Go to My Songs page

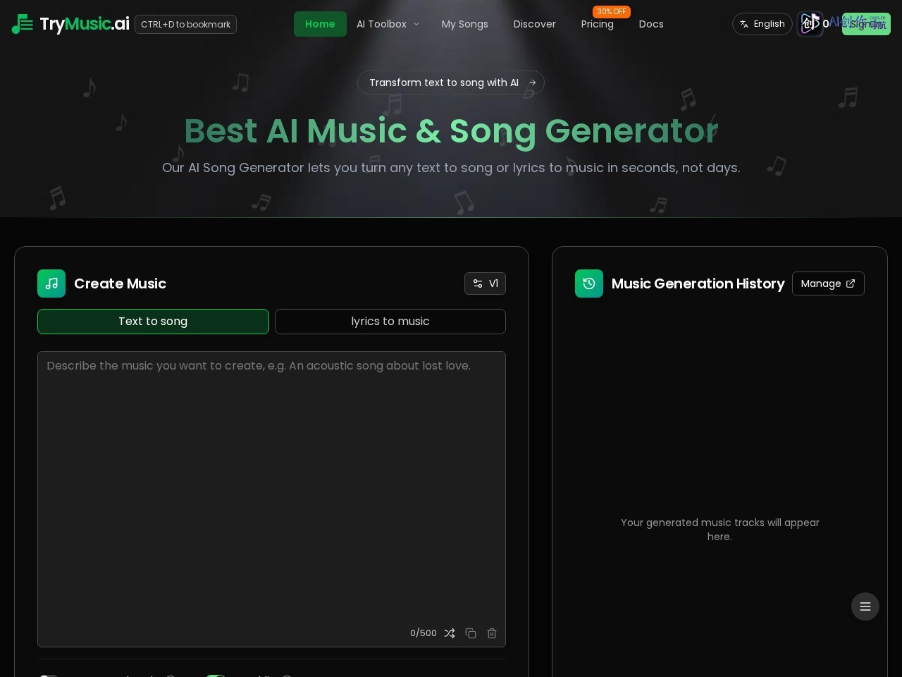click(x=464, y=24)
